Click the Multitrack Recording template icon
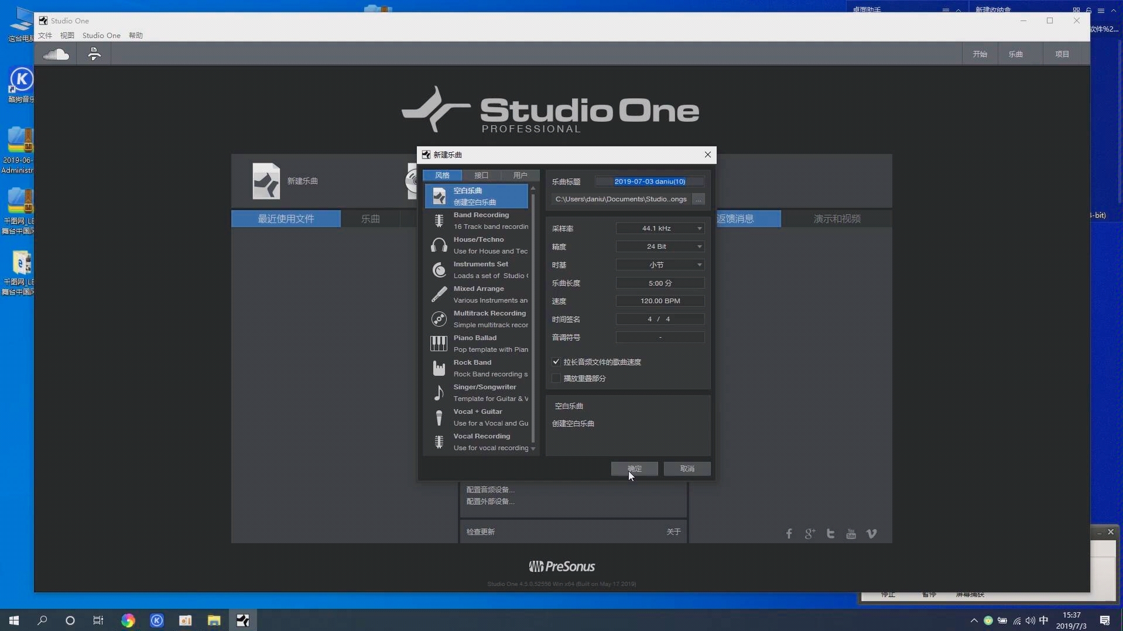The image size is (1123, 631). (439, 319)
